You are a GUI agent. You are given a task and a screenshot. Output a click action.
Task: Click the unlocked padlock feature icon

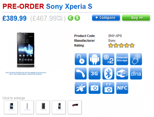coord(81,59)
